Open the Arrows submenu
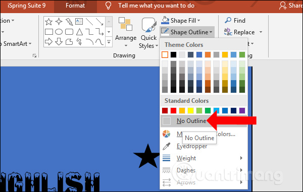303x192 pixels. 204,182
